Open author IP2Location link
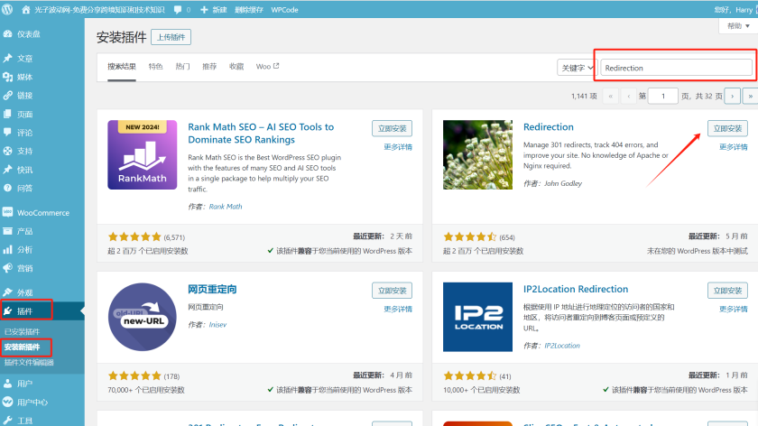Screen dimensions: 758x426 pos(562,346)
